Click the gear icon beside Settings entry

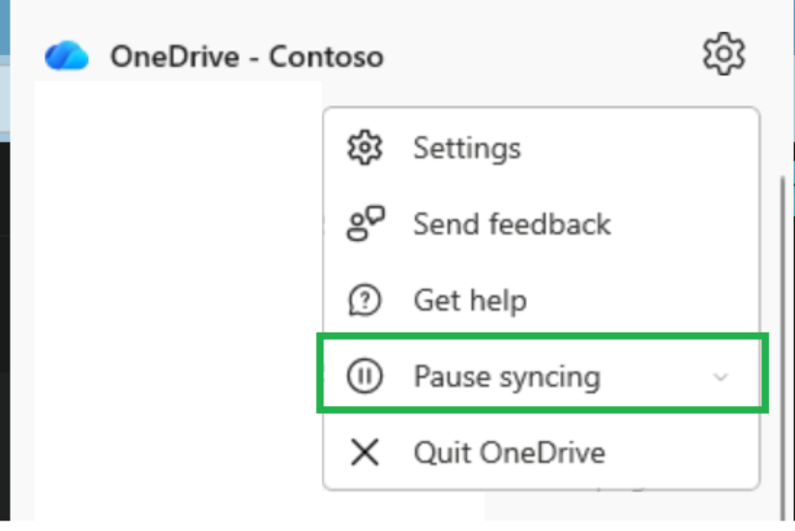click(365, 148)
